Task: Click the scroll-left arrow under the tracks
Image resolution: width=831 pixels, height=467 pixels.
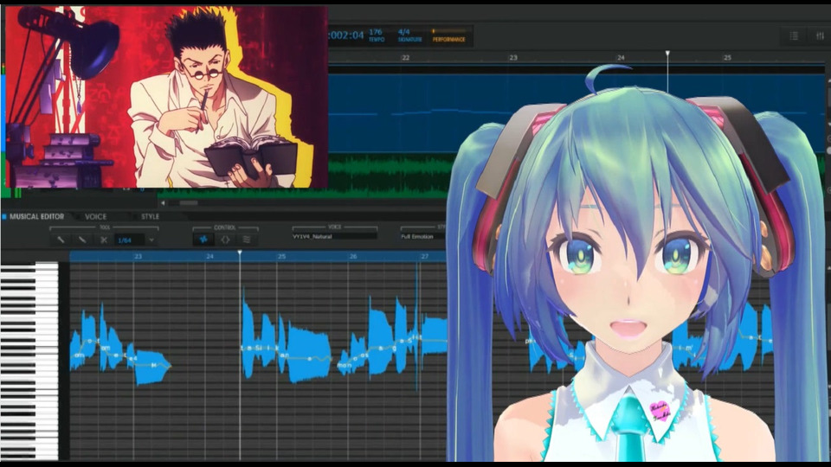Action: pyautogui.click(x=163, y=202)
